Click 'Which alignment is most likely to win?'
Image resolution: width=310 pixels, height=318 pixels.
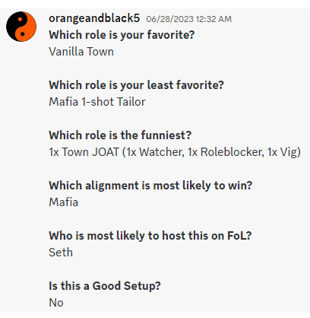point(150,185)
